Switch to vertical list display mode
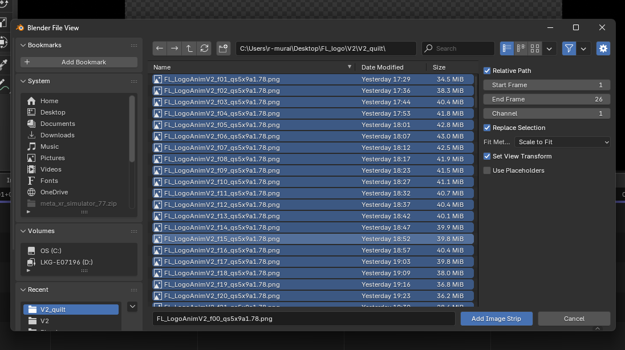This screenshot has height=350, width=625. (507, 48)
